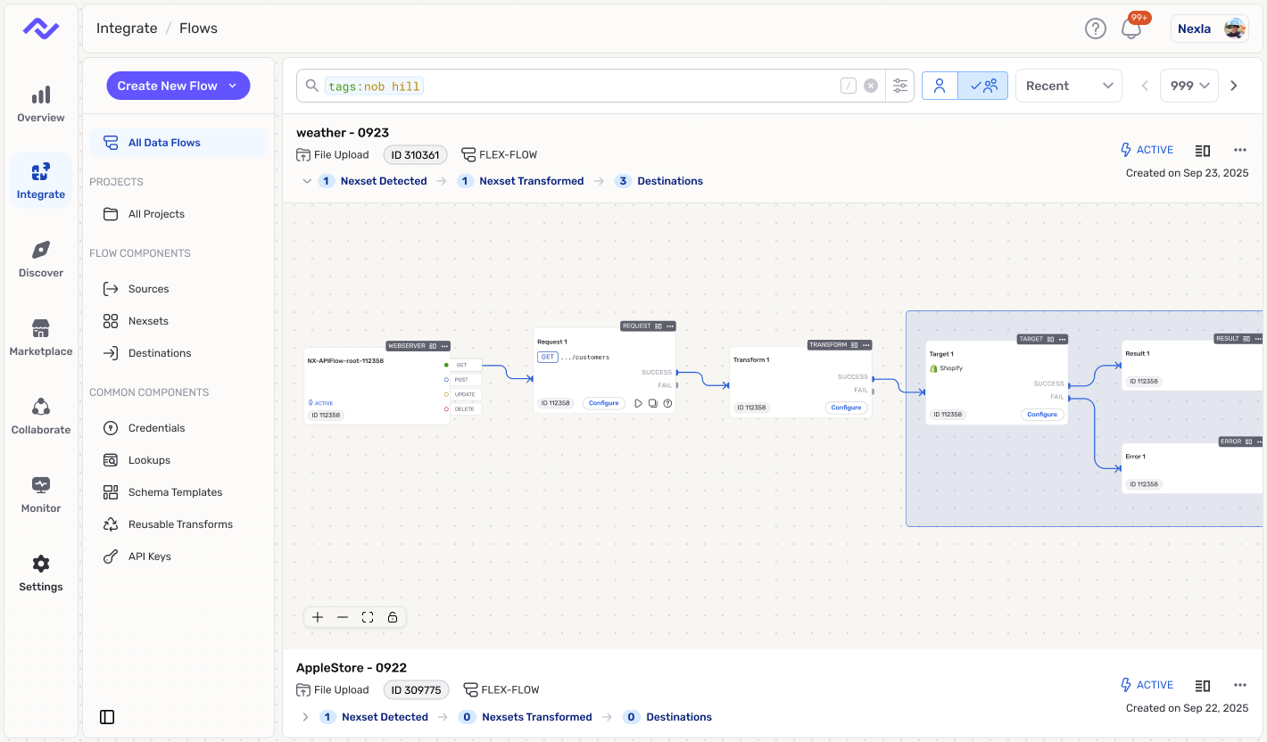This screenshot has width=1267, height=742.
Task: Open the Monitor section
Action: [40, 495]
